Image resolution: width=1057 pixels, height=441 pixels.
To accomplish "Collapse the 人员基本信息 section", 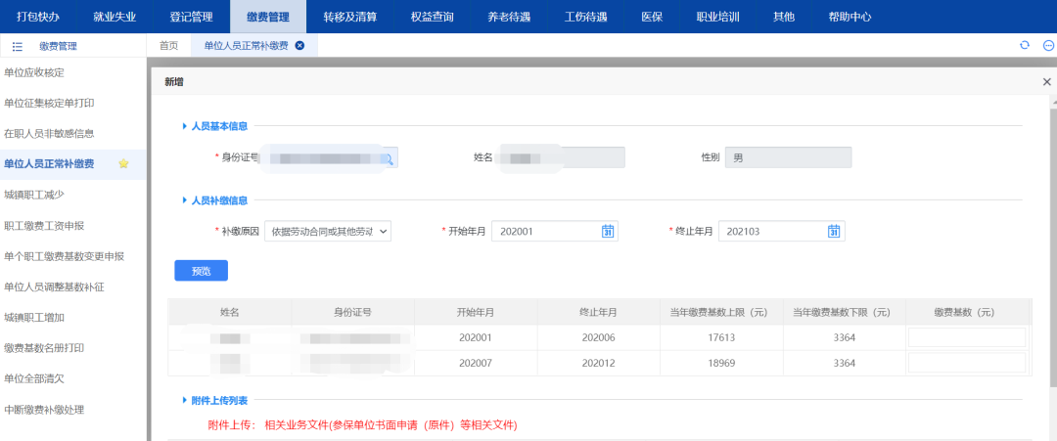I will pyautogui.click(x=184, y=126).
